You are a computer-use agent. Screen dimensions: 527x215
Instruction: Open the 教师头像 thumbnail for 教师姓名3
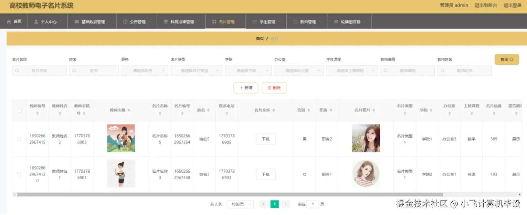[x=121, y=138]
